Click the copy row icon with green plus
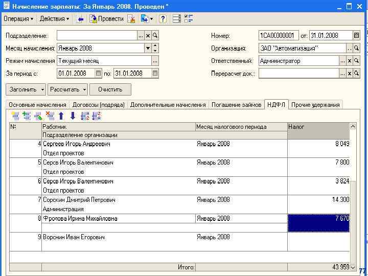368x276 pixels. pos(27,116)
